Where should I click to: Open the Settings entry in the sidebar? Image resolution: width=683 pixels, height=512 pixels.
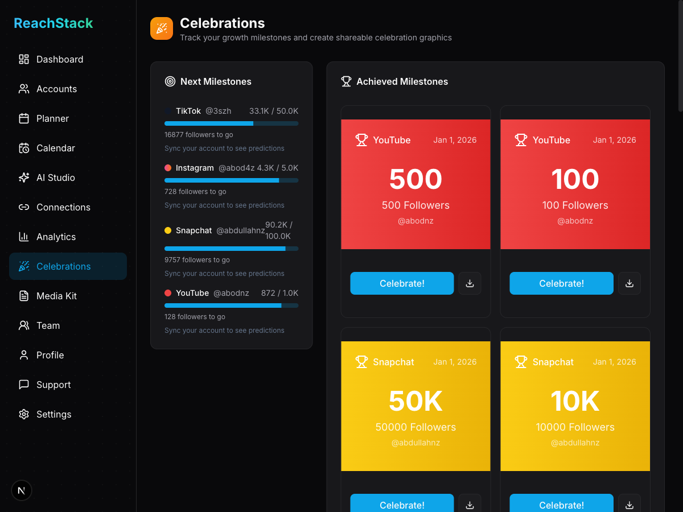coord(54,414)
